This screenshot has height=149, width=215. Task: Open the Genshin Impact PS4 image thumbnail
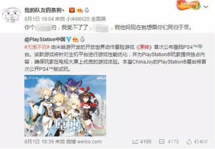pyautogui.click(x=65, y=106)
